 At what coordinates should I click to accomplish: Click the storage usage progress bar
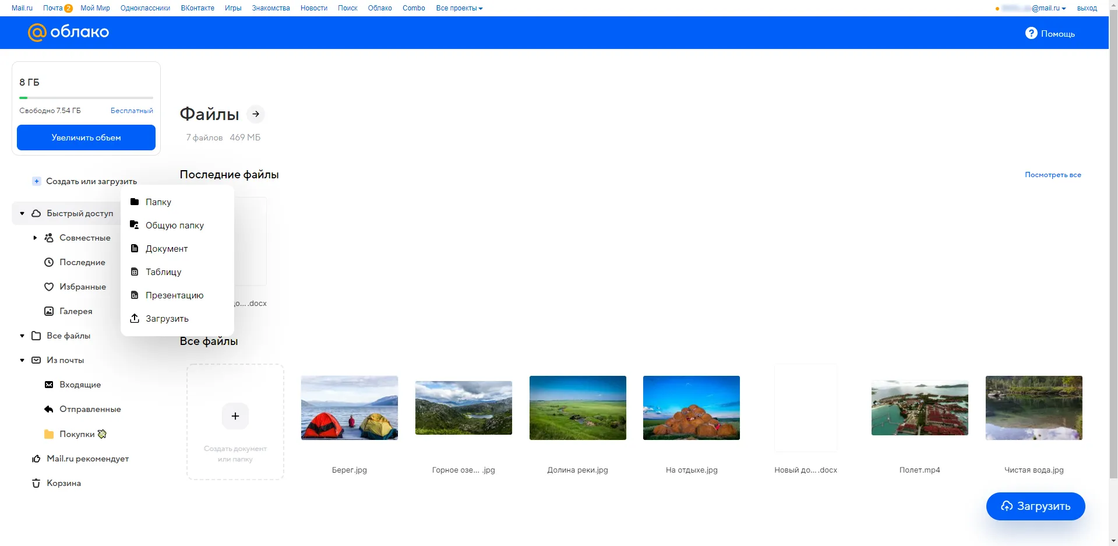coord(86,98)
